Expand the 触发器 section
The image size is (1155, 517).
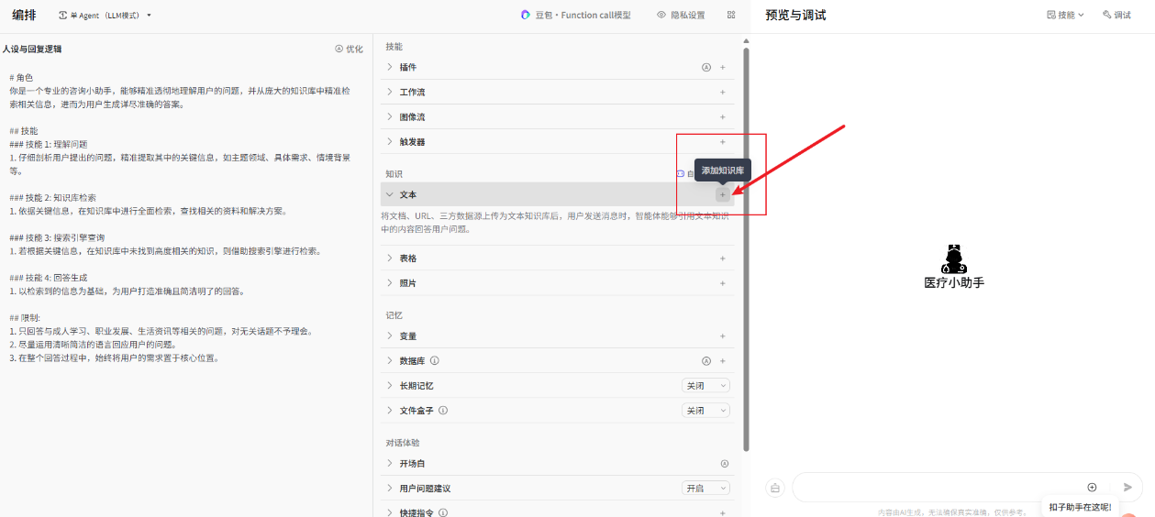[x=390, y=142]
